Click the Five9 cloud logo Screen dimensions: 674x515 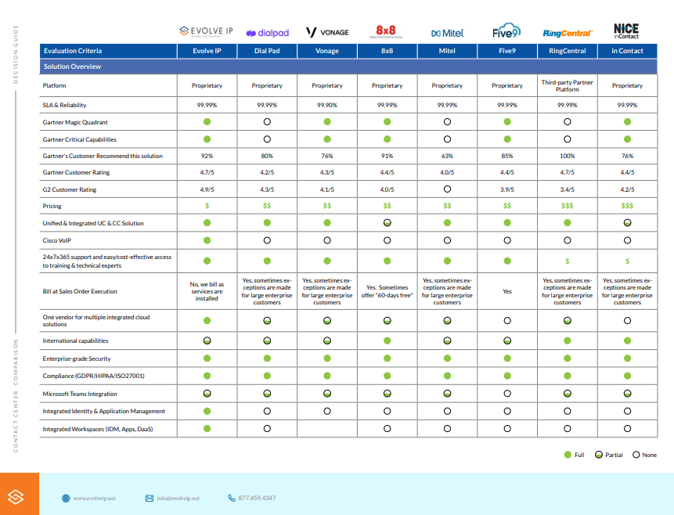tap(506, 31)
